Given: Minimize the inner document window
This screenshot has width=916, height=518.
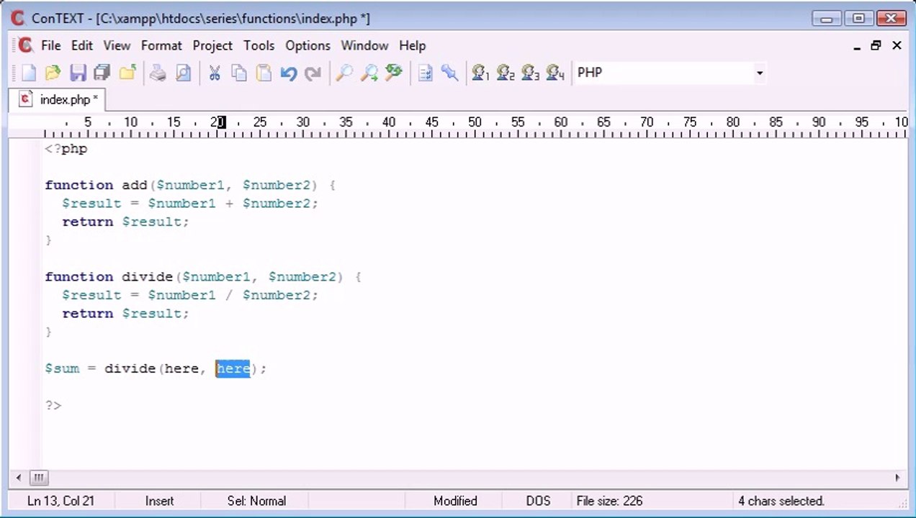Looking at the screenshot, I should point(857,47).
